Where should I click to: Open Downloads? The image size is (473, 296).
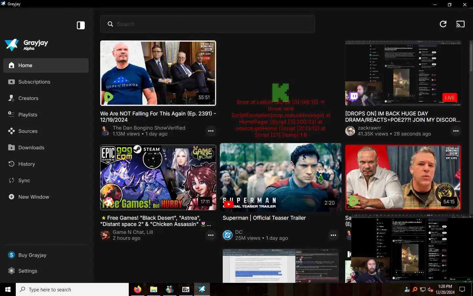point(46,148)
